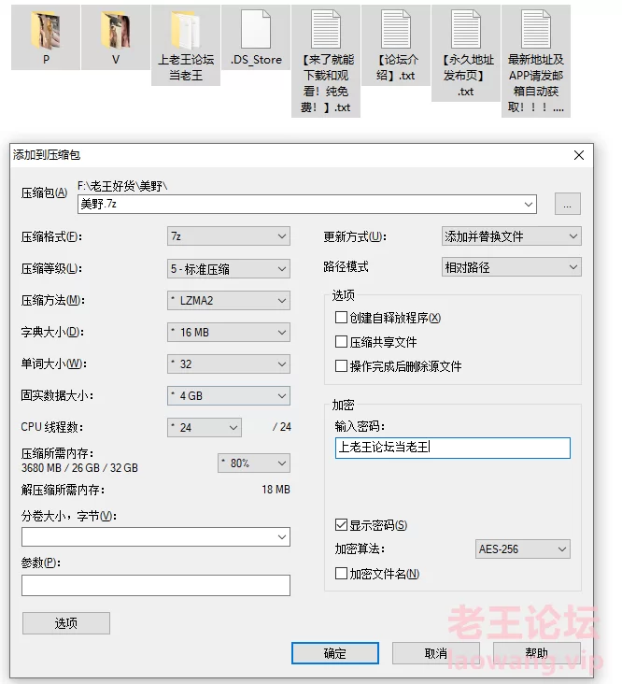Click the 选项 button at bottom left

point(65,623)
